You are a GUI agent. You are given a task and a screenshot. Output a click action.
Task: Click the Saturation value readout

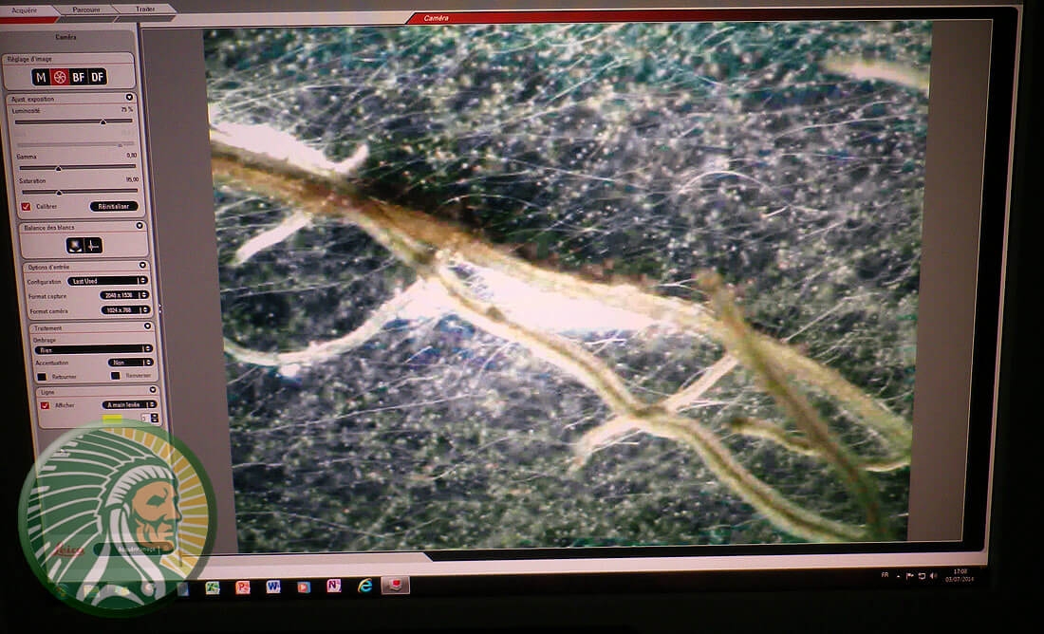coord(132,179)
